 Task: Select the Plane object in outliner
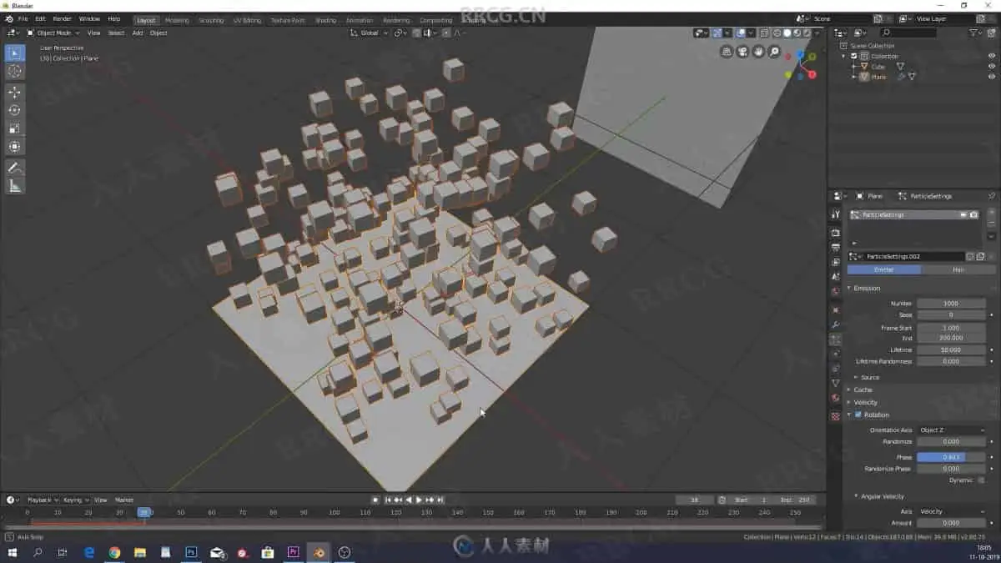coord(878,77)
